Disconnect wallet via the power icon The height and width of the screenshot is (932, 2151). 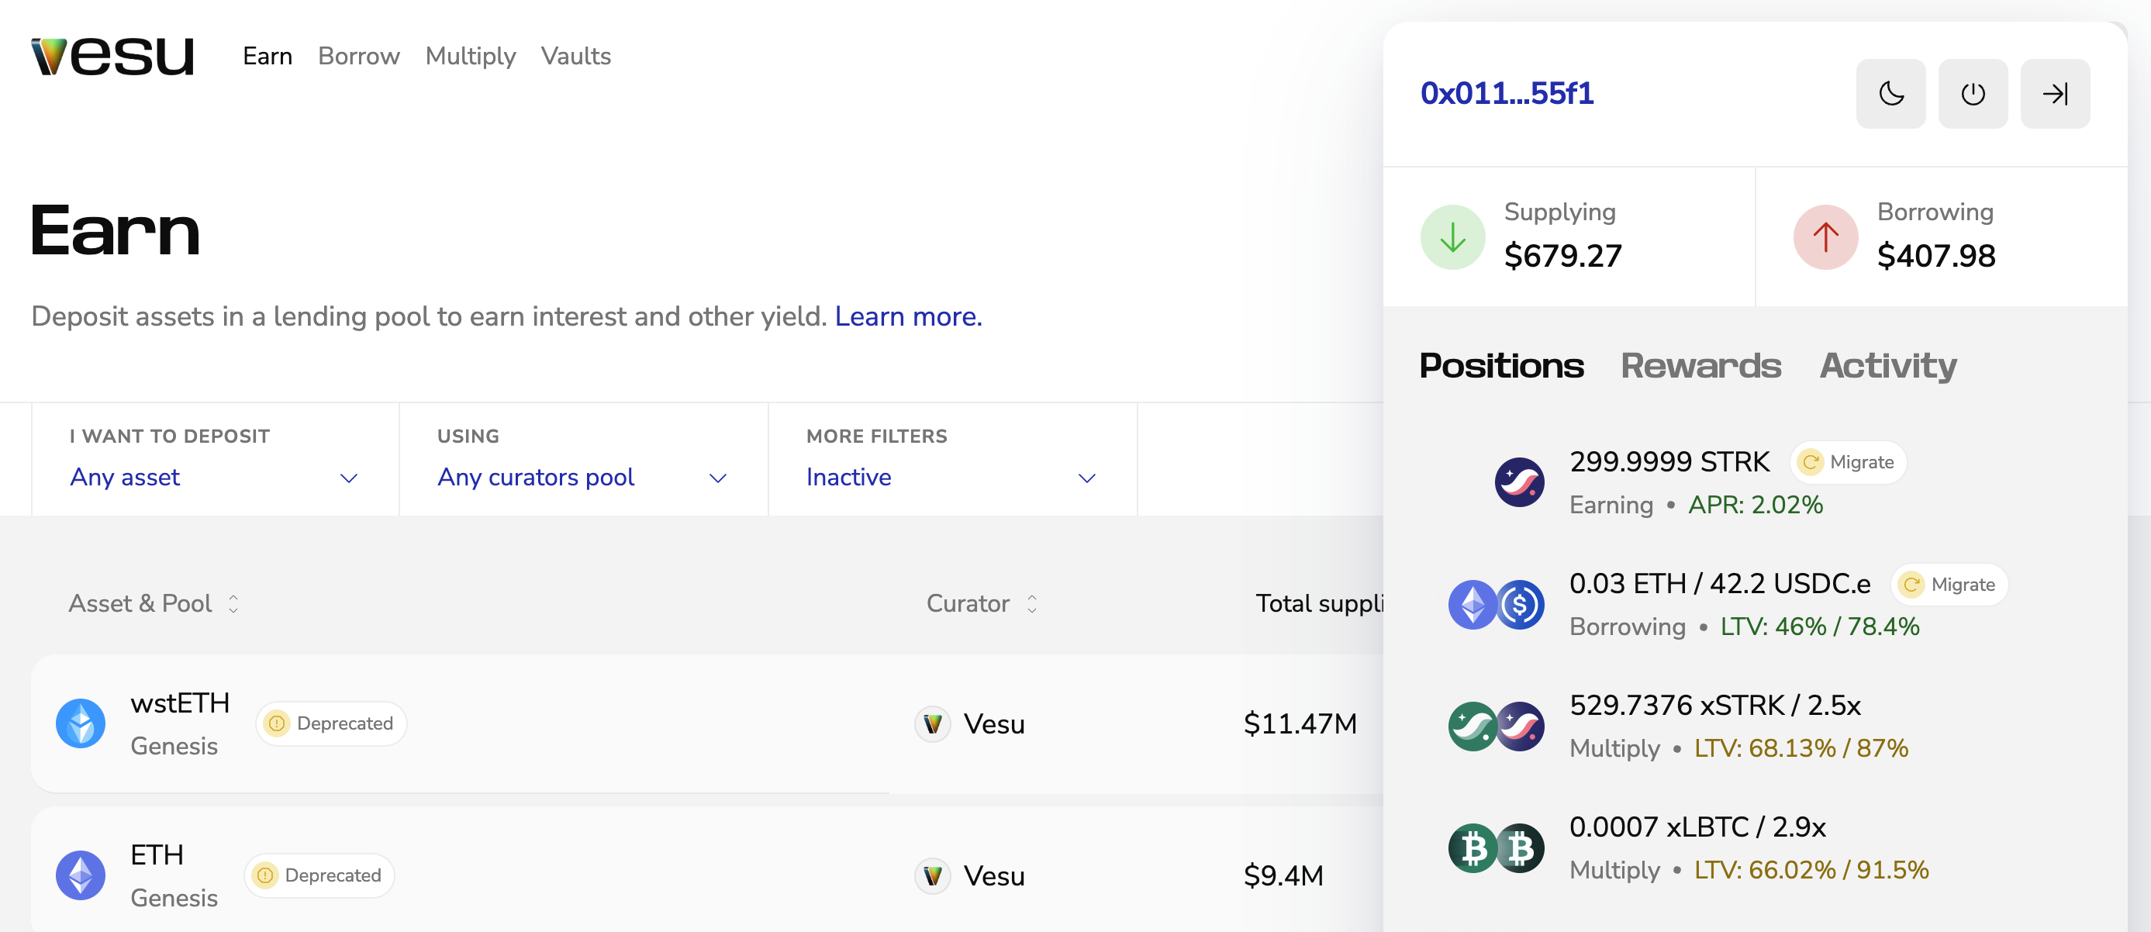[x=1973, y=94]
